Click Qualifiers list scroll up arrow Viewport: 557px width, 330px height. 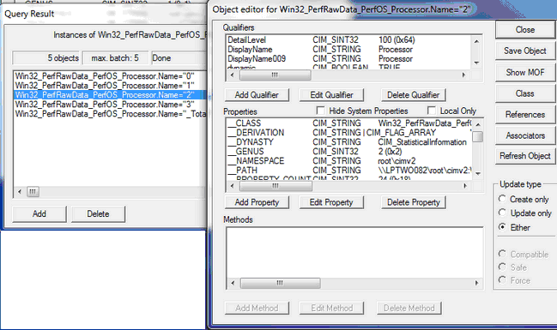[476, 41]
